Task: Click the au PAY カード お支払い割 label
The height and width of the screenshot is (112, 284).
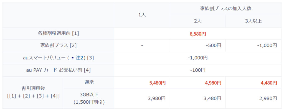Action: click(x=58, y=70)
